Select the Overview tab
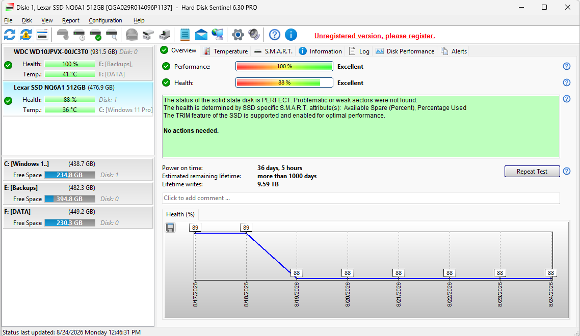Screen dimensions: 580x336 click(x=179, y=50)
